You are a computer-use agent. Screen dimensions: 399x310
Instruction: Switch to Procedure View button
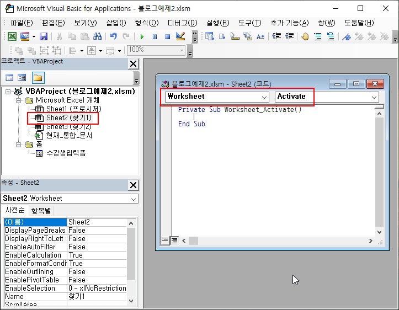coord(165,240)
